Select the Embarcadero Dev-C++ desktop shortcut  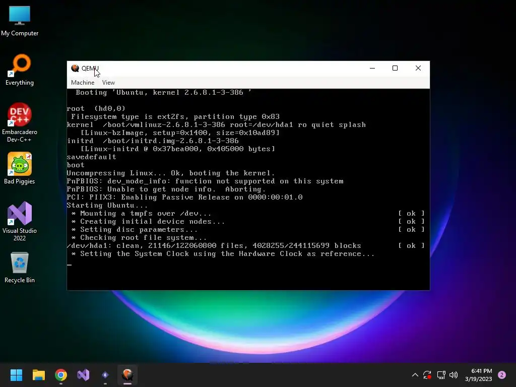[20, 122]
